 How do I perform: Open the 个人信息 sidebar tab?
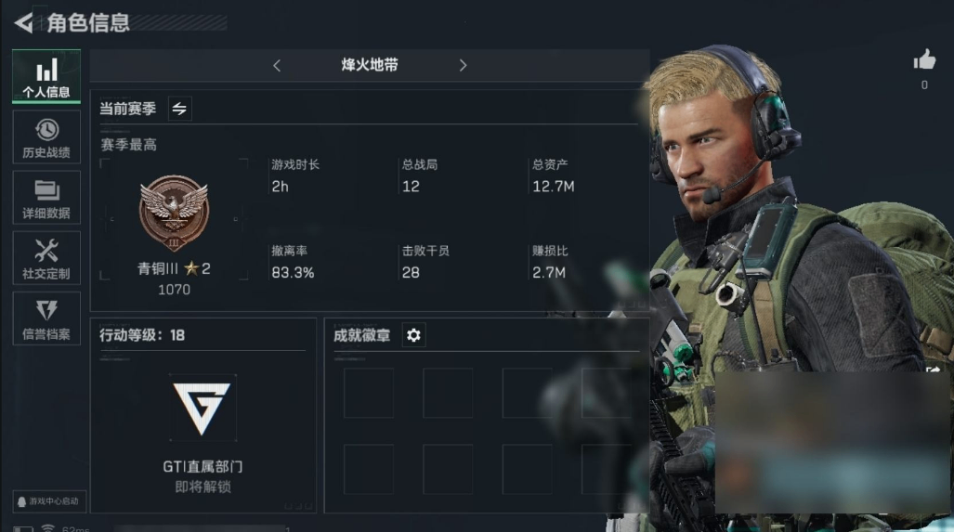pyautogui.click(x=46, y=76)
